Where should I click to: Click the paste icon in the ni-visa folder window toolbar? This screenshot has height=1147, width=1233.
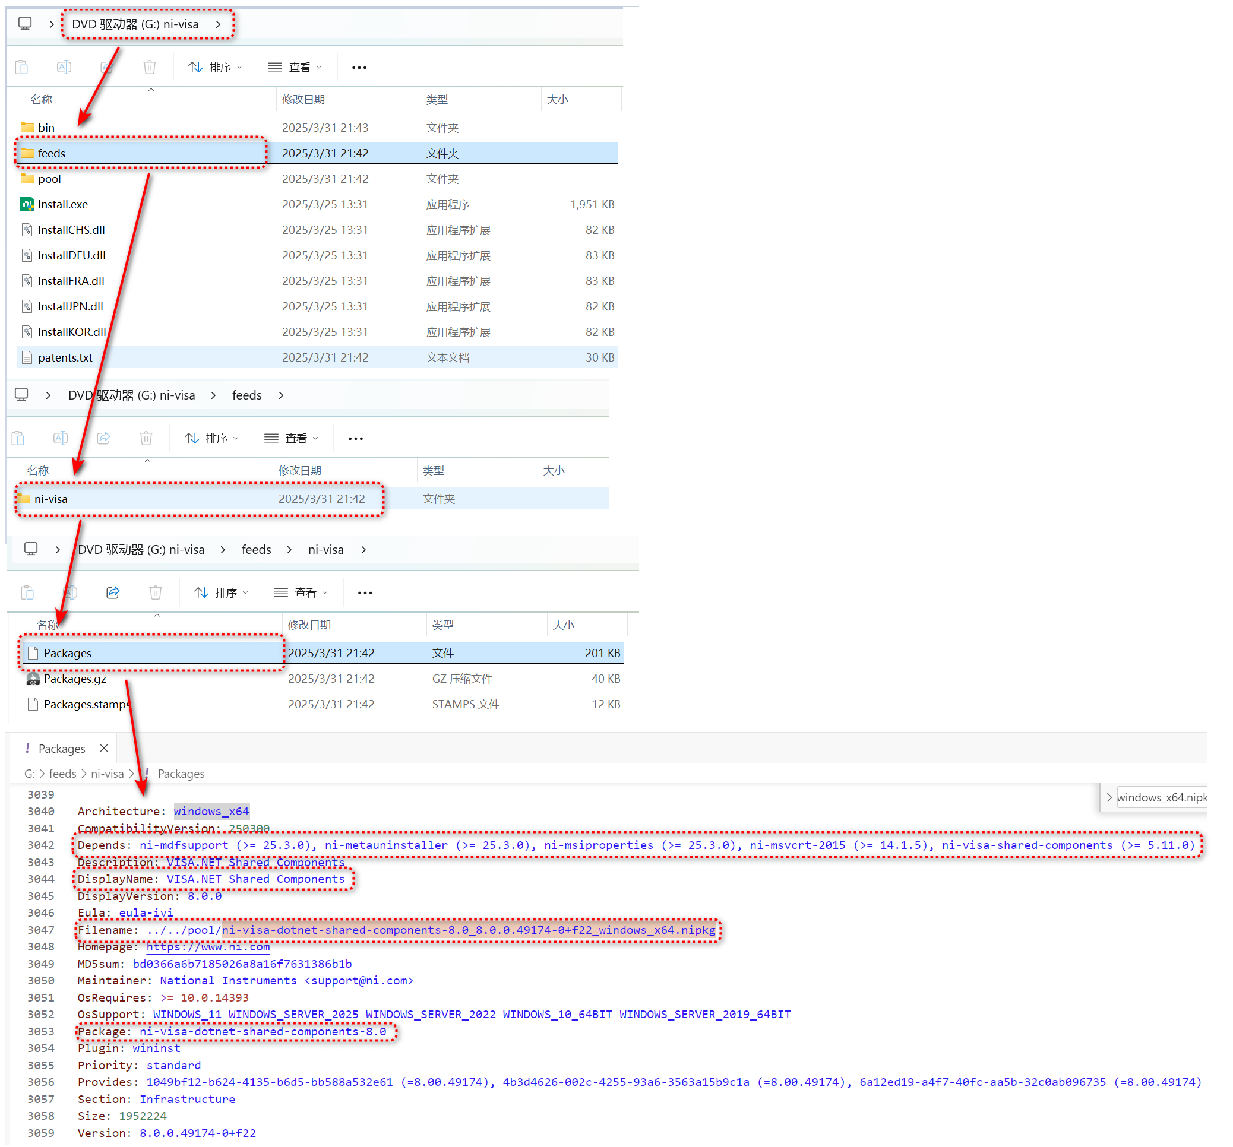(x=27, y=592)
